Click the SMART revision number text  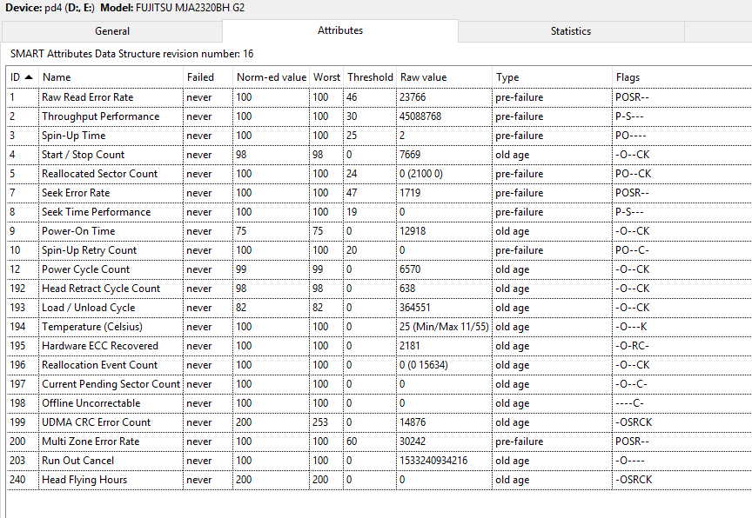132,54
